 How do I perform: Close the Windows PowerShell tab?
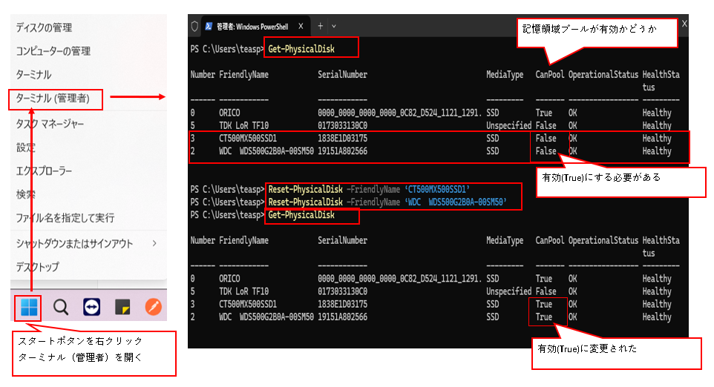click(x=301, y=26)
